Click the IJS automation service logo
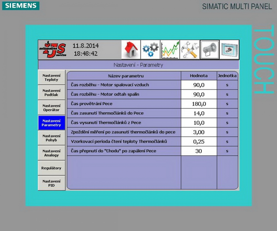The height and width of the screenshot is (231, 277). 52,50
